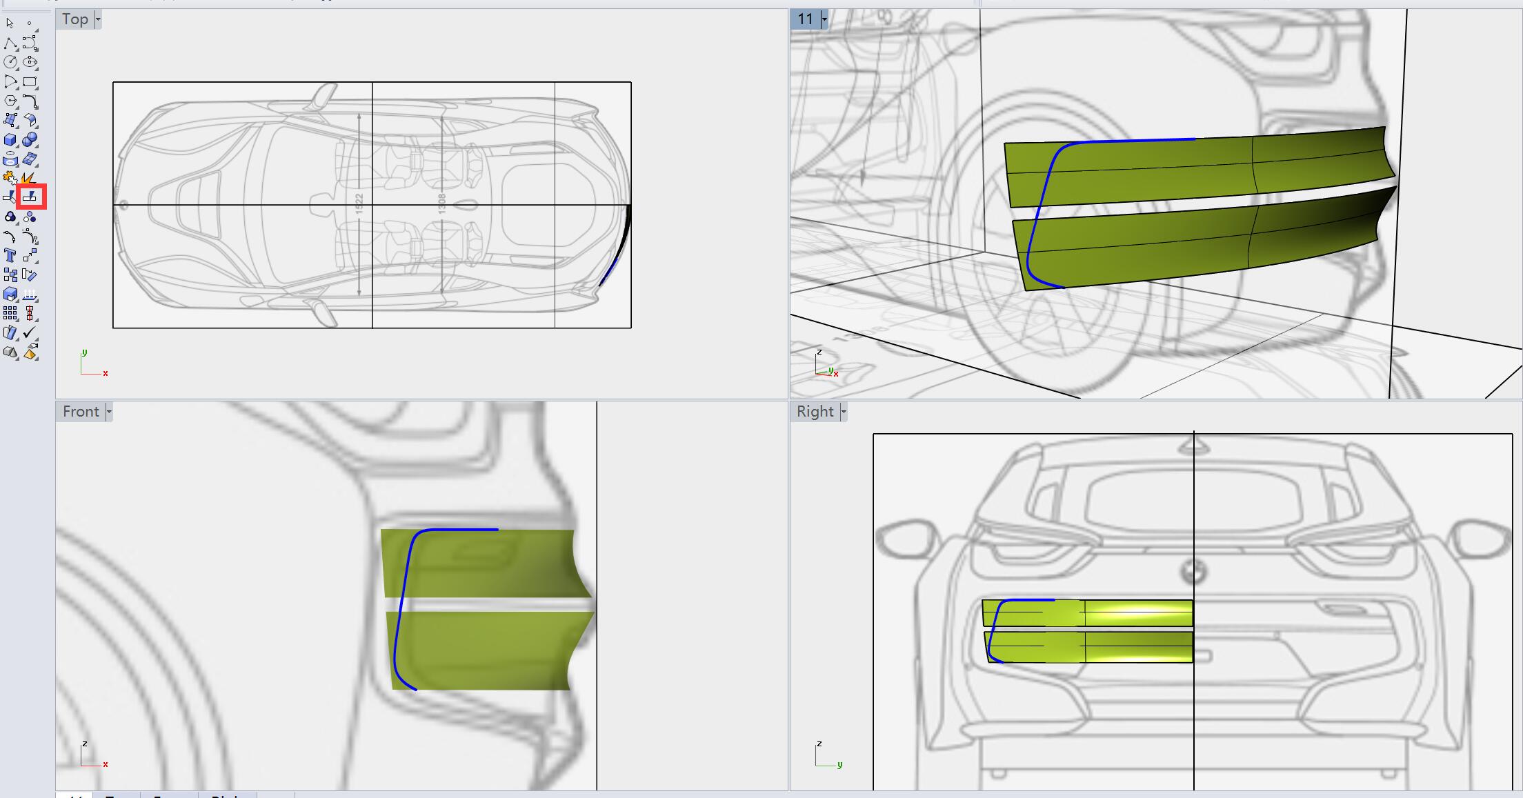Viewport: 1523px width, 798px height.
Task: Select the Box solid tool
Action: tap(10, 140)
